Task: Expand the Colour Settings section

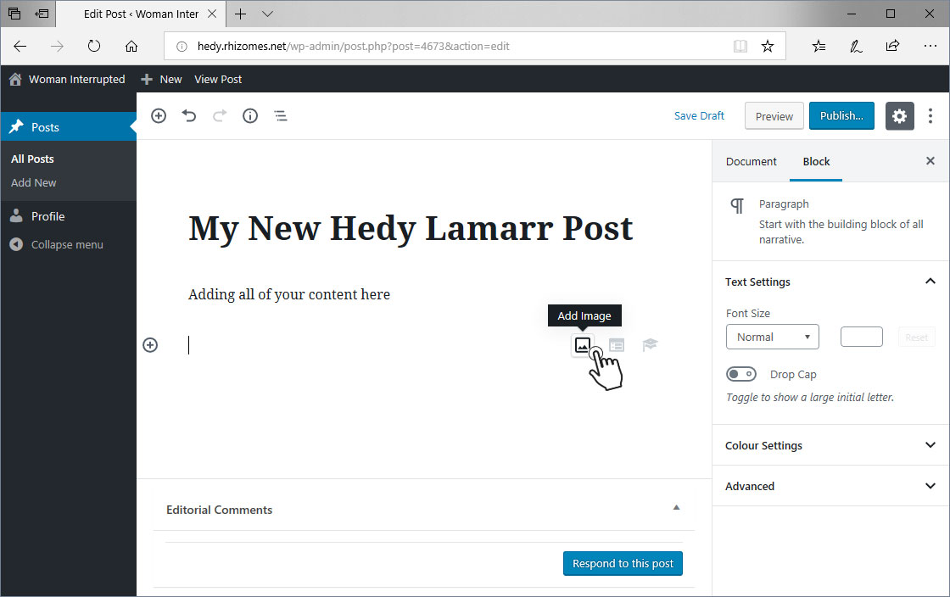Action: (930, 445)
